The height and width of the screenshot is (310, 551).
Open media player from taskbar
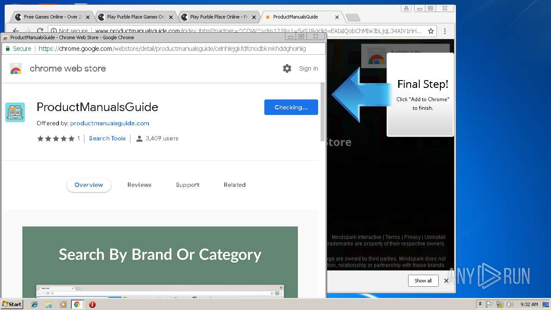pyautogui.click(x=63, y=304)
